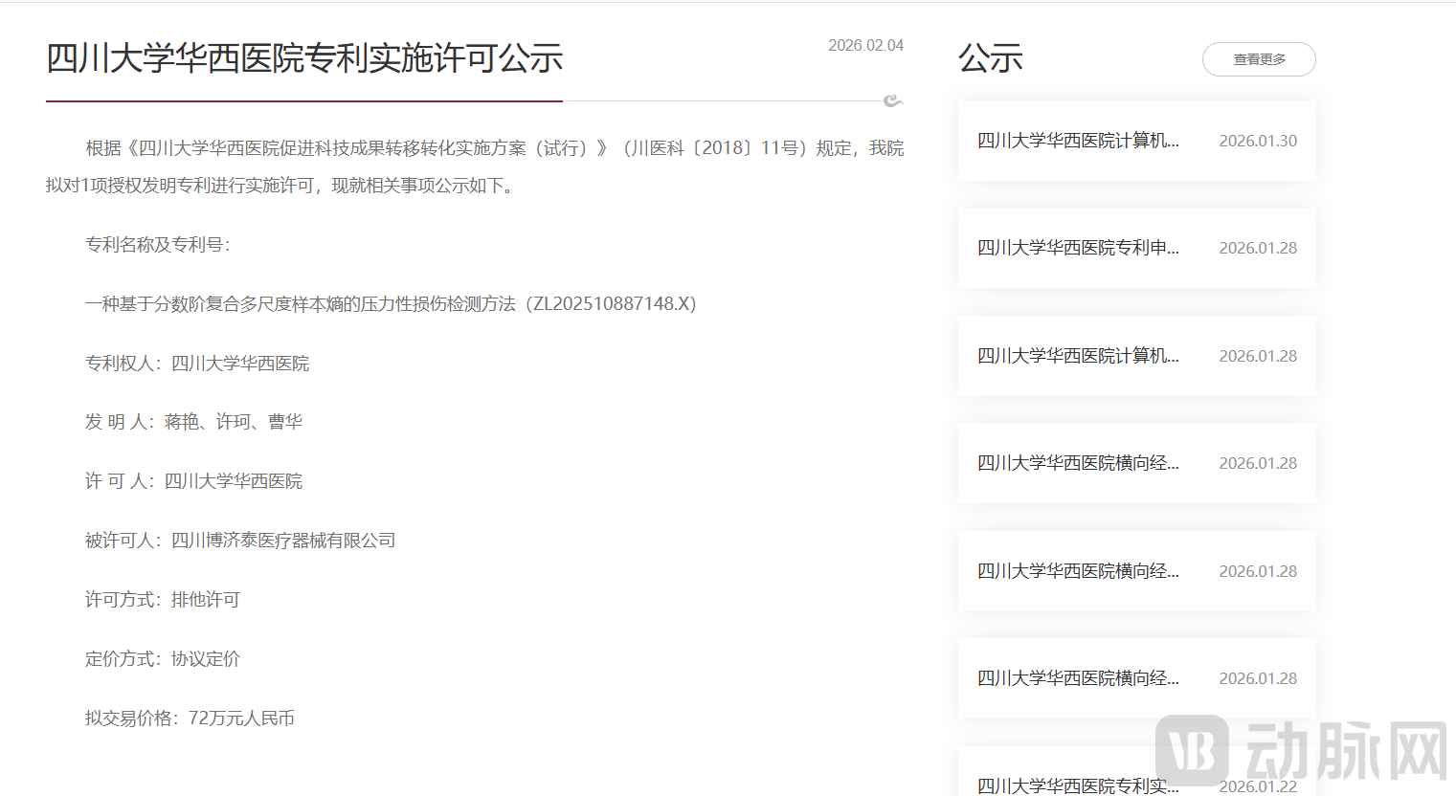1456x796 pixels.
Task: Click the article title 专利实施许可公示
Action: [304, 58]
